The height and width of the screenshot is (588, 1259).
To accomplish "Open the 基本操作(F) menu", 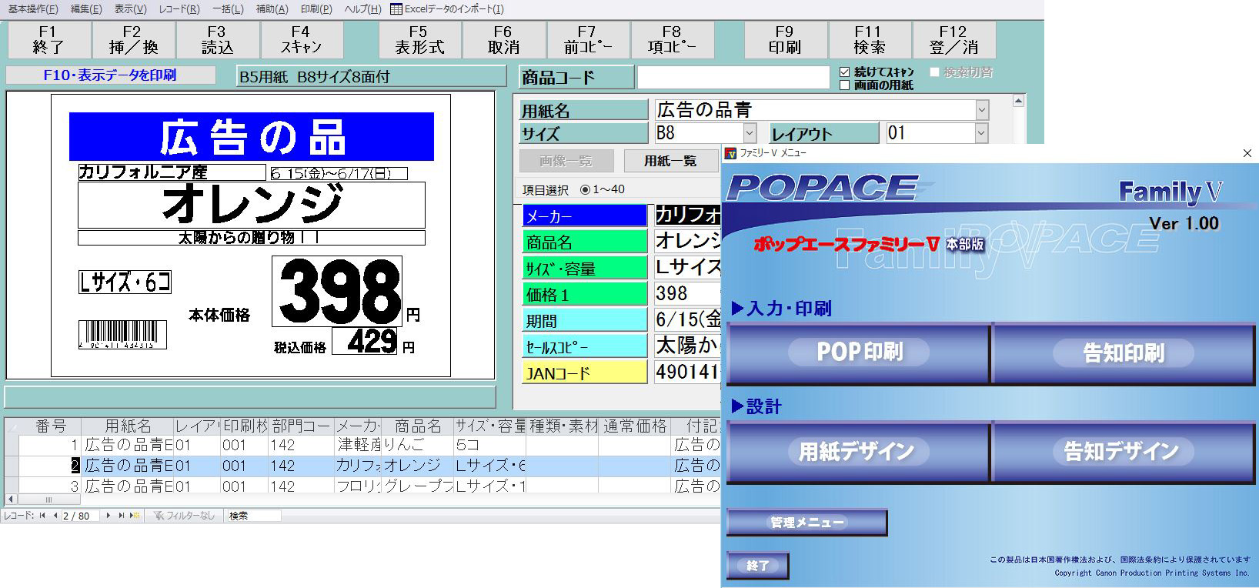I will (x=33, y=9).
